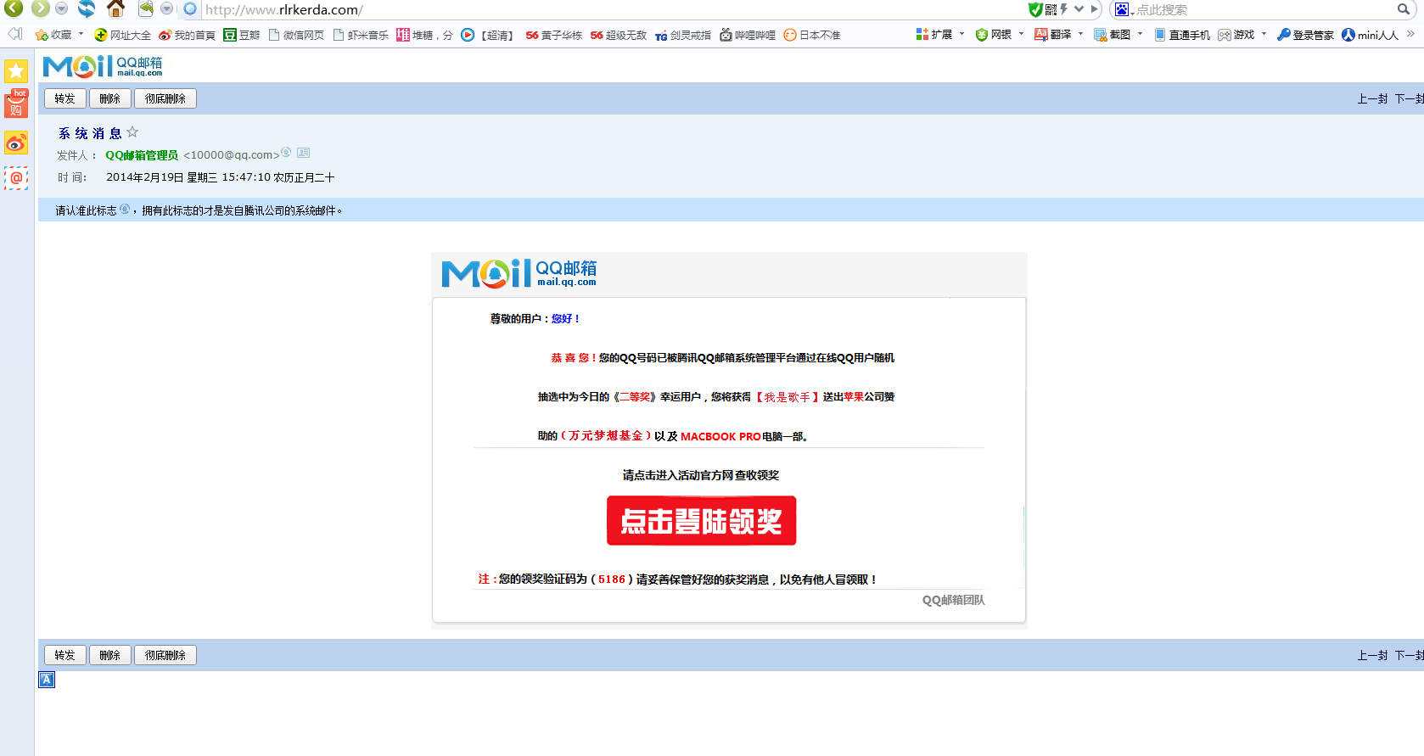Open the 56 董子华栋 bookmark

553,35
